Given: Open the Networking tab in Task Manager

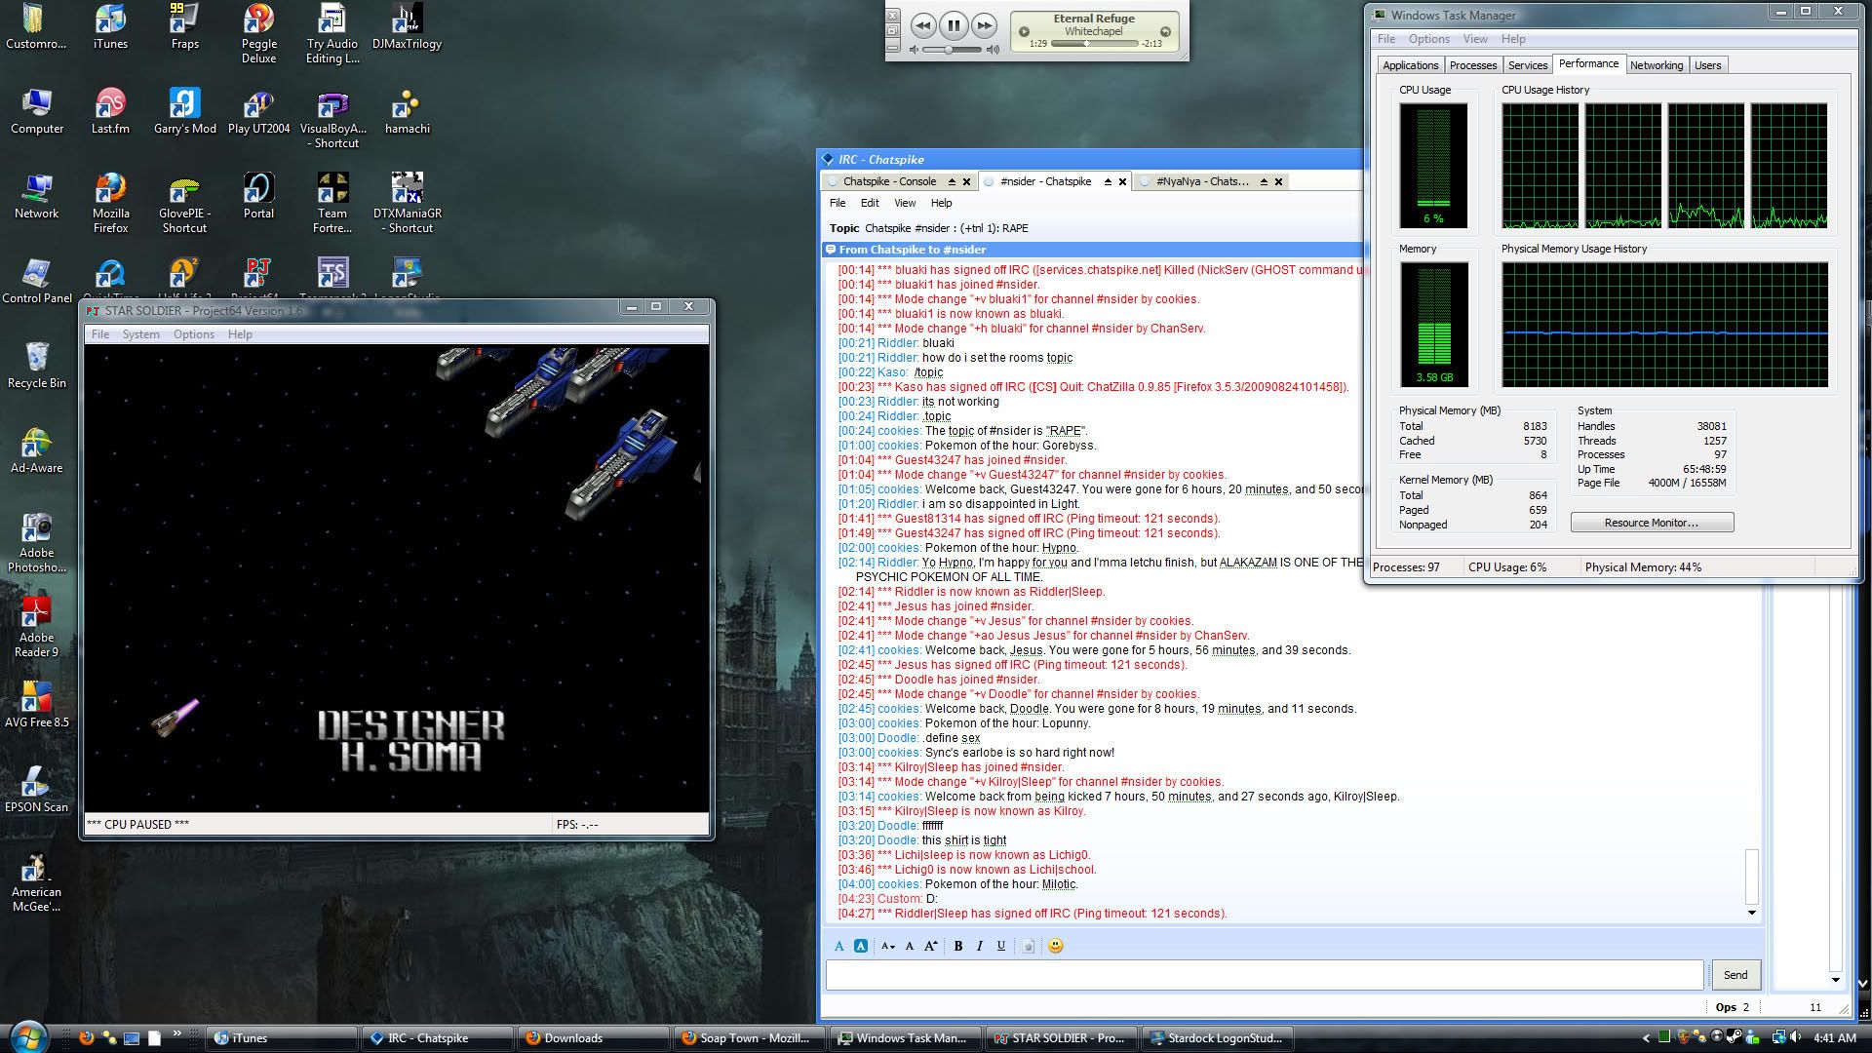Looking at the screenshot, I should [1656, 65].
